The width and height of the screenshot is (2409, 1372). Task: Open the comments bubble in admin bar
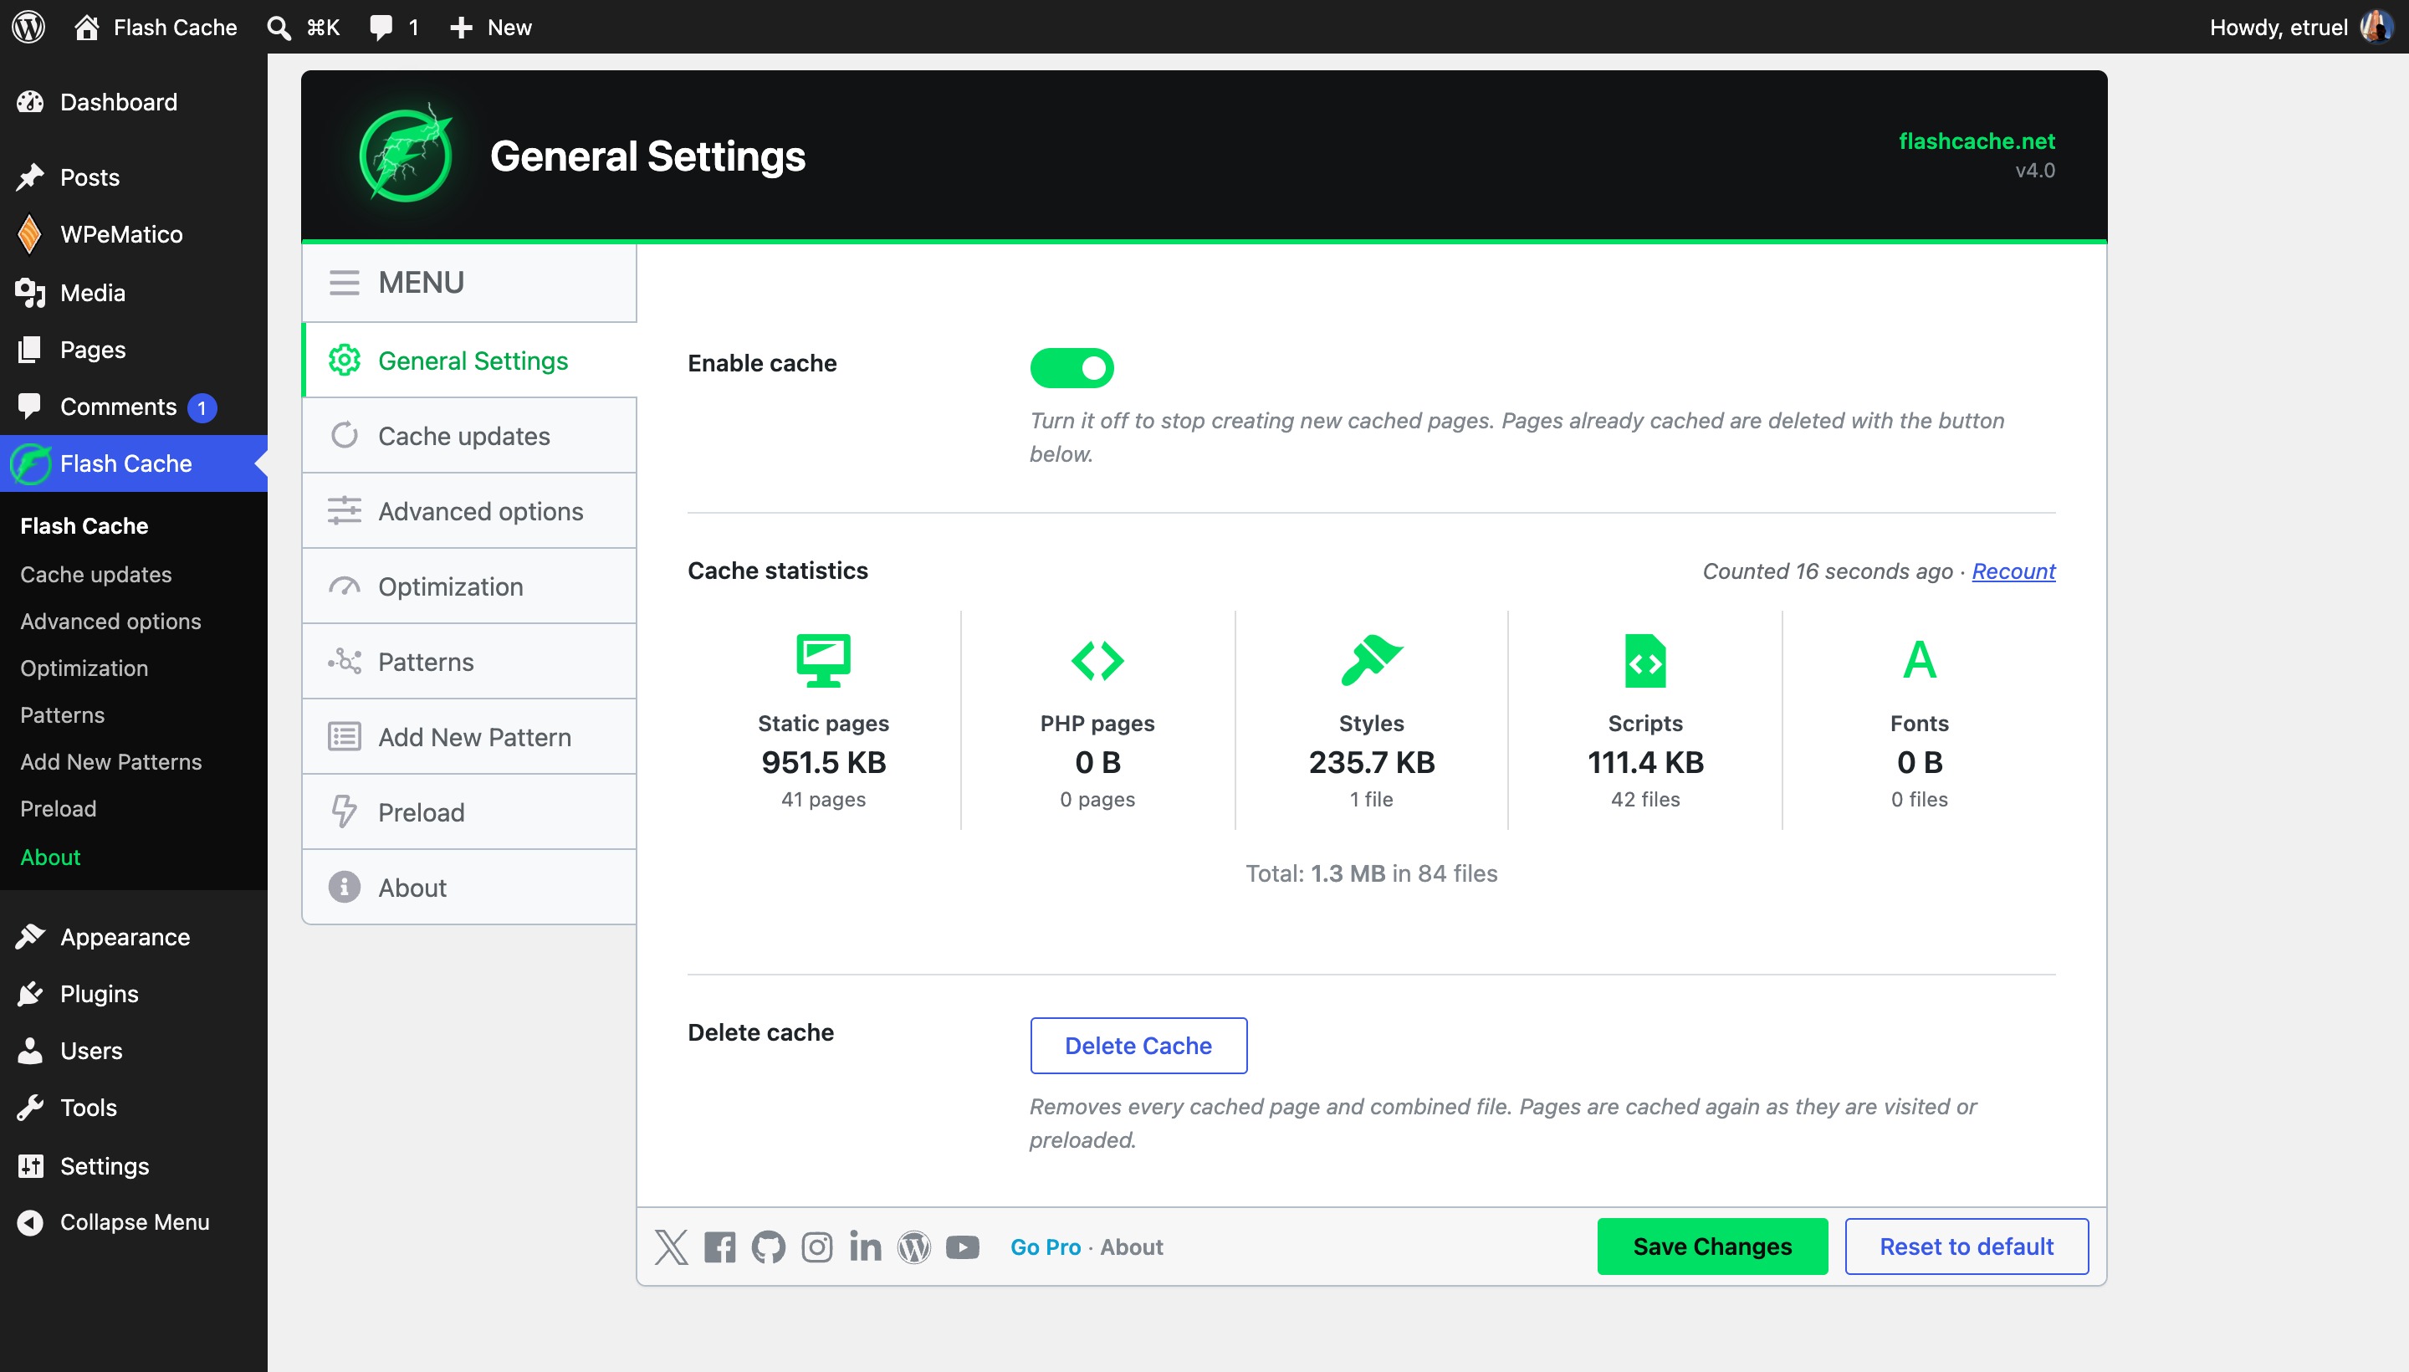pos(381,28)
